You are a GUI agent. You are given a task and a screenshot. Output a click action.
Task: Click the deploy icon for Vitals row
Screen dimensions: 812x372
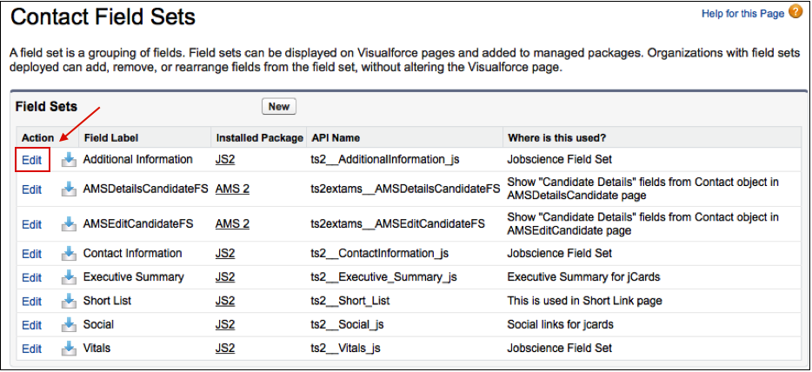69,349
